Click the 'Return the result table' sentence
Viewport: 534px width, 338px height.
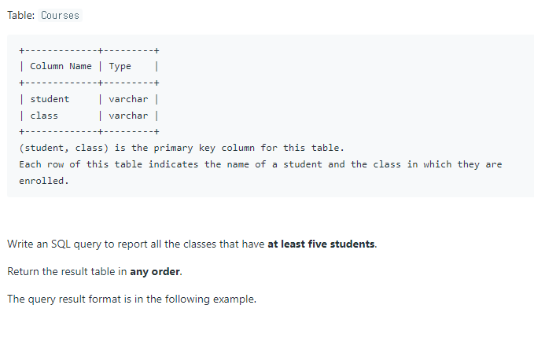click(94, 272)
